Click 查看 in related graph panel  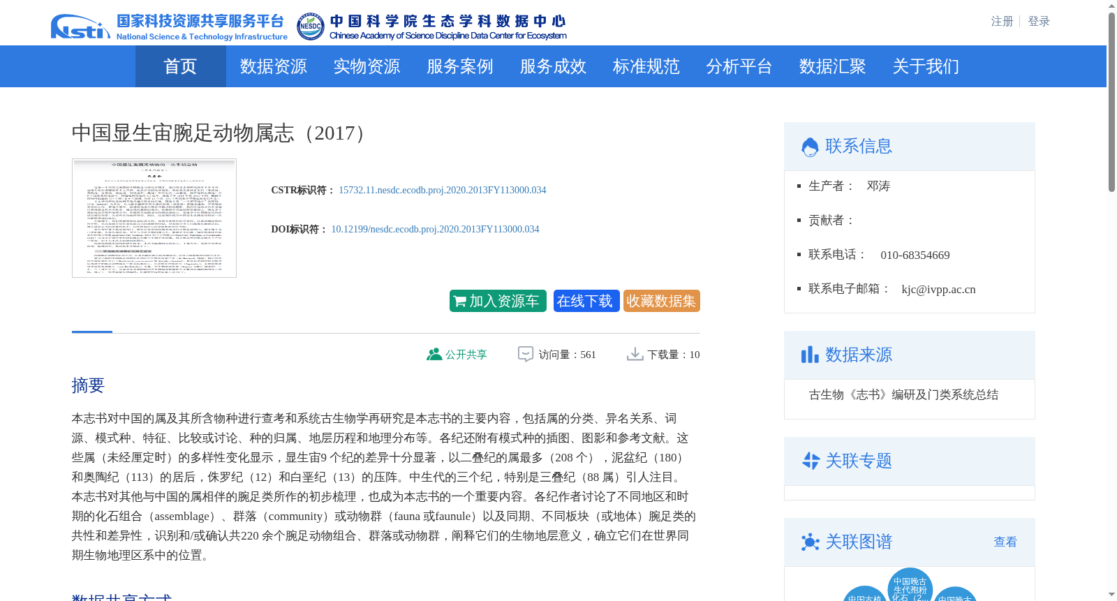(x=1005, y=542)
